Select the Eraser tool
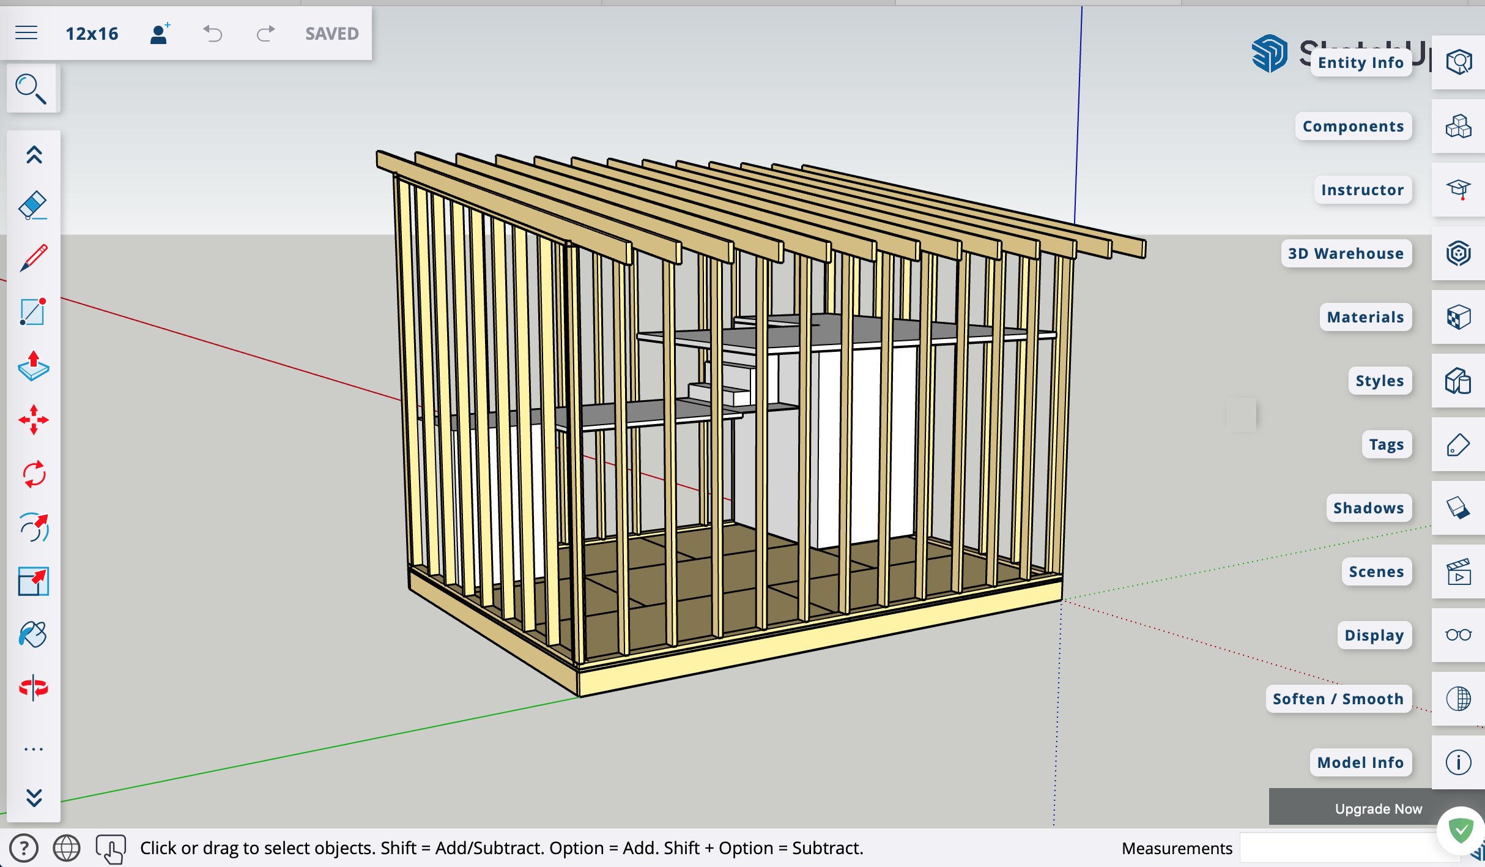 (x=33, y=206)
